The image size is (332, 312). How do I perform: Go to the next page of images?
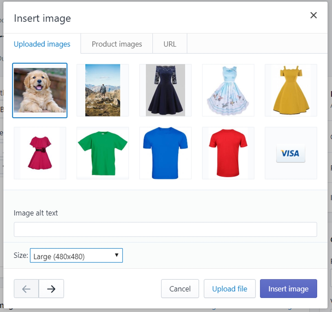[51, 289]
